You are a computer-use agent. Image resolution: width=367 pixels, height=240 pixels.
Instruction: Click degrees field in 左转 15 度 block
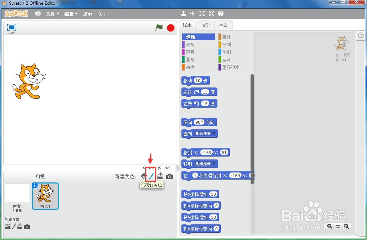[x=205, y=103]
